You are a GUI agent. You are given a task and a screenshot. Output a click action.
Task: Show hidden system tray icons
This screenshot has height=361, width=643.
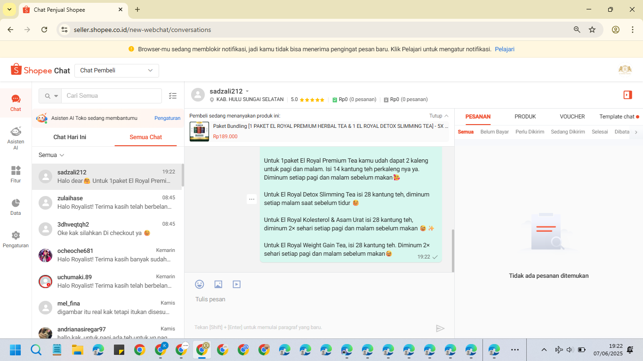(544, 350)
